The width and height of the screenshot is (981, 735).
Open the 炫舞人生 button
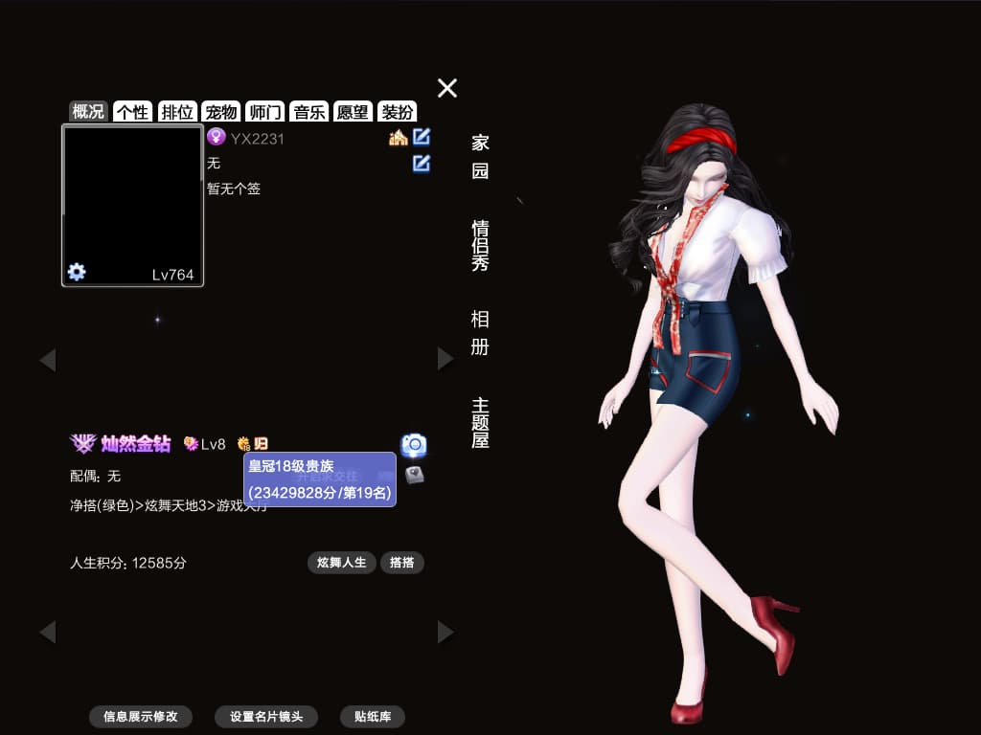(342, 563)
